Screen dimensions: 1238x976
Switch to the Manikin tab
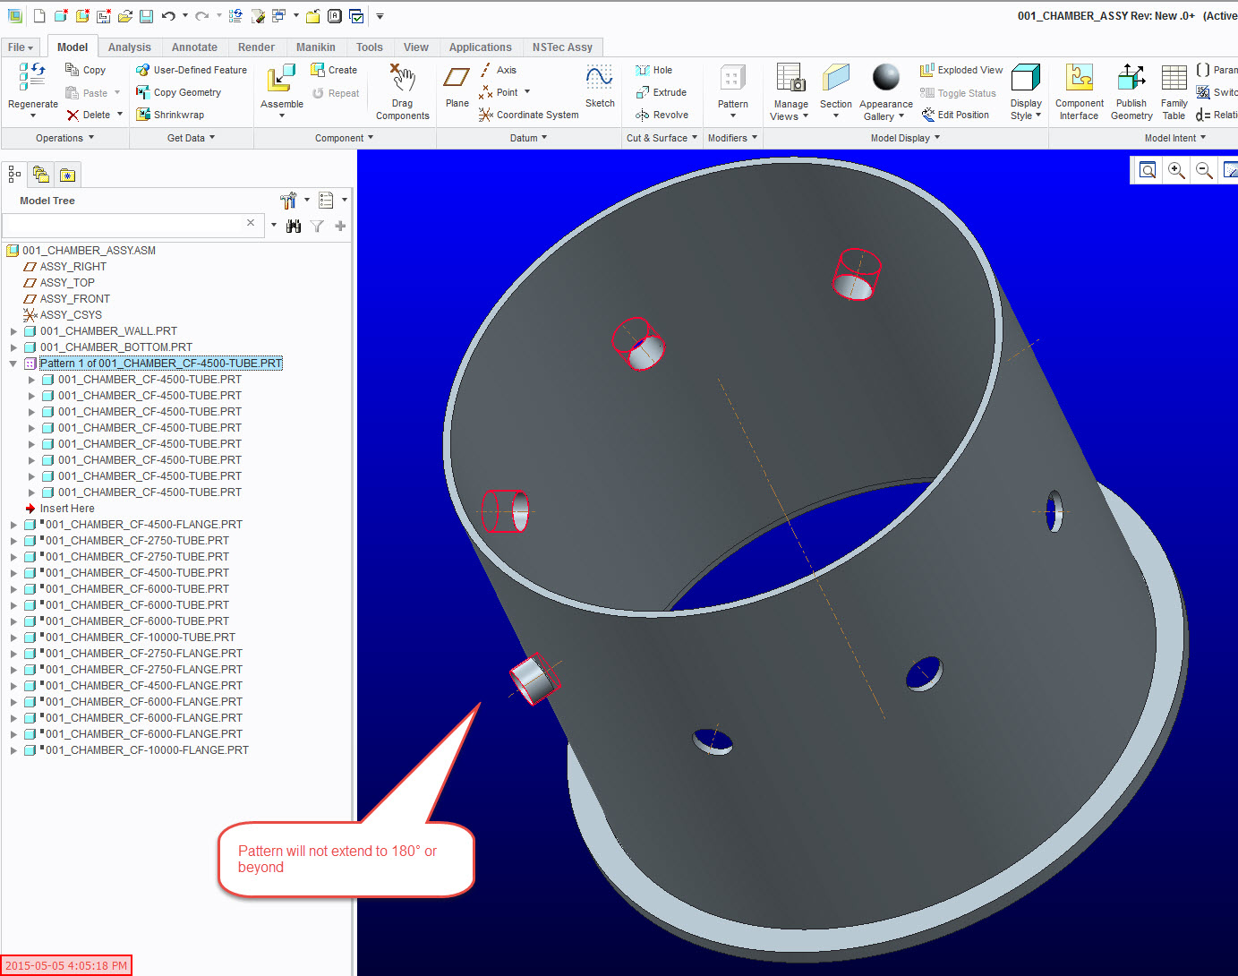(316, 47)
